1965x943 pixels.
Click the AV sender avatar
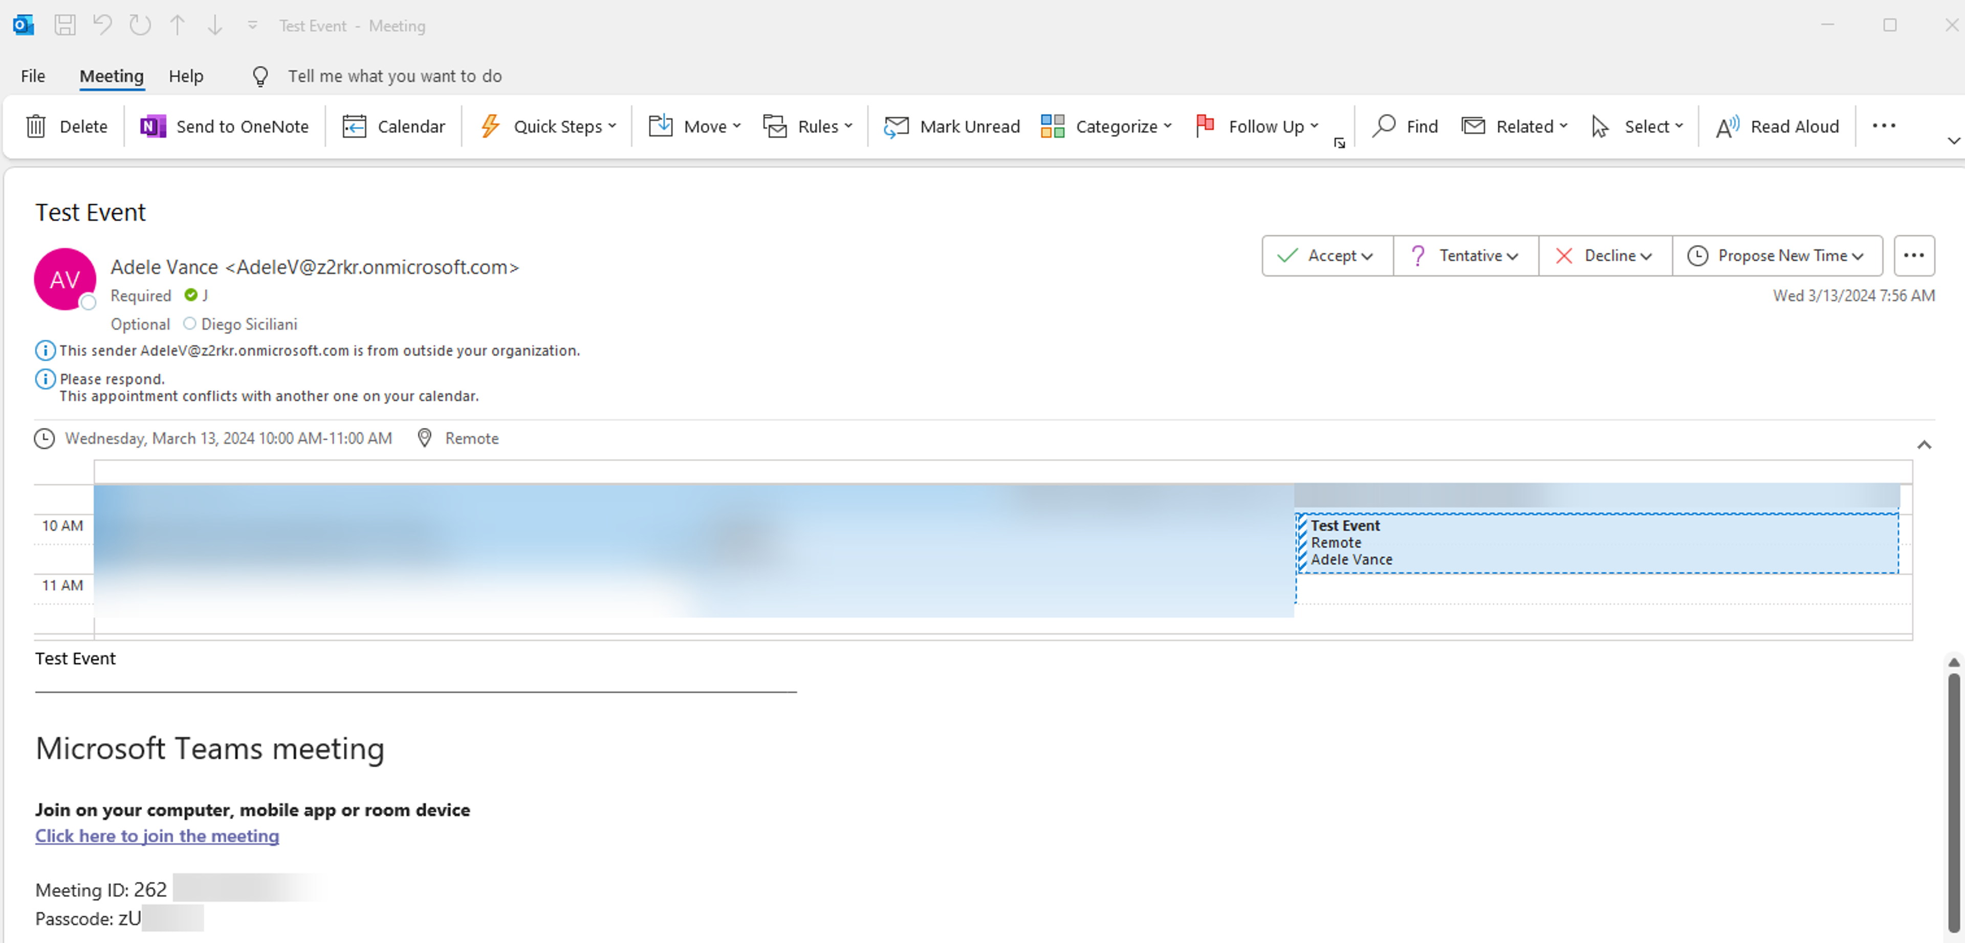[x=65, y=279]
